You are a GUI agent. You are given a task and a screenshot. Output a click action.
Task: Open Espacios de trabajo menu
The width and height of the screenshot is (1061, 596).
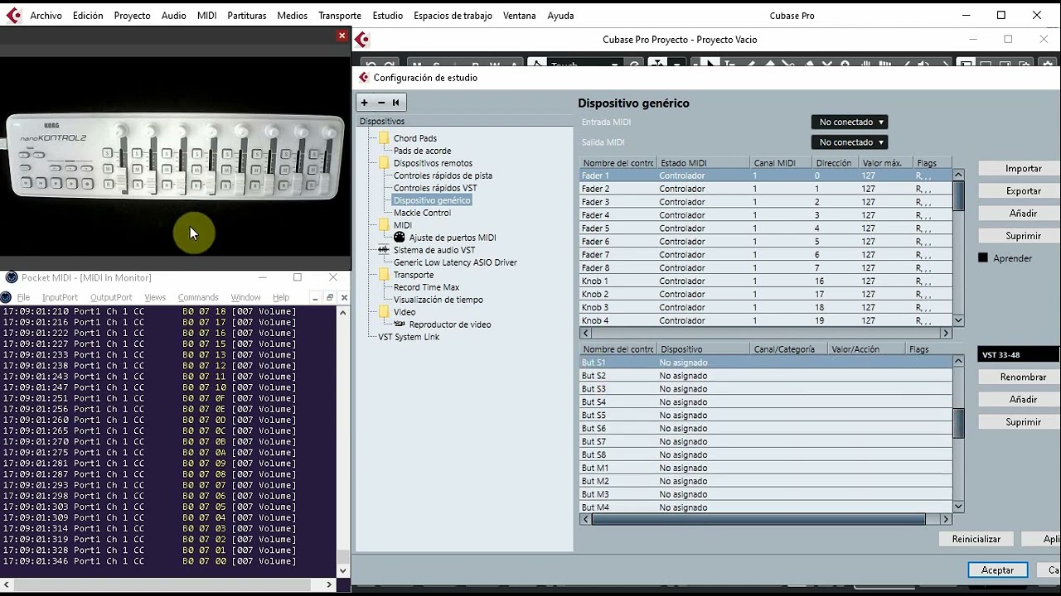(453, 16)
